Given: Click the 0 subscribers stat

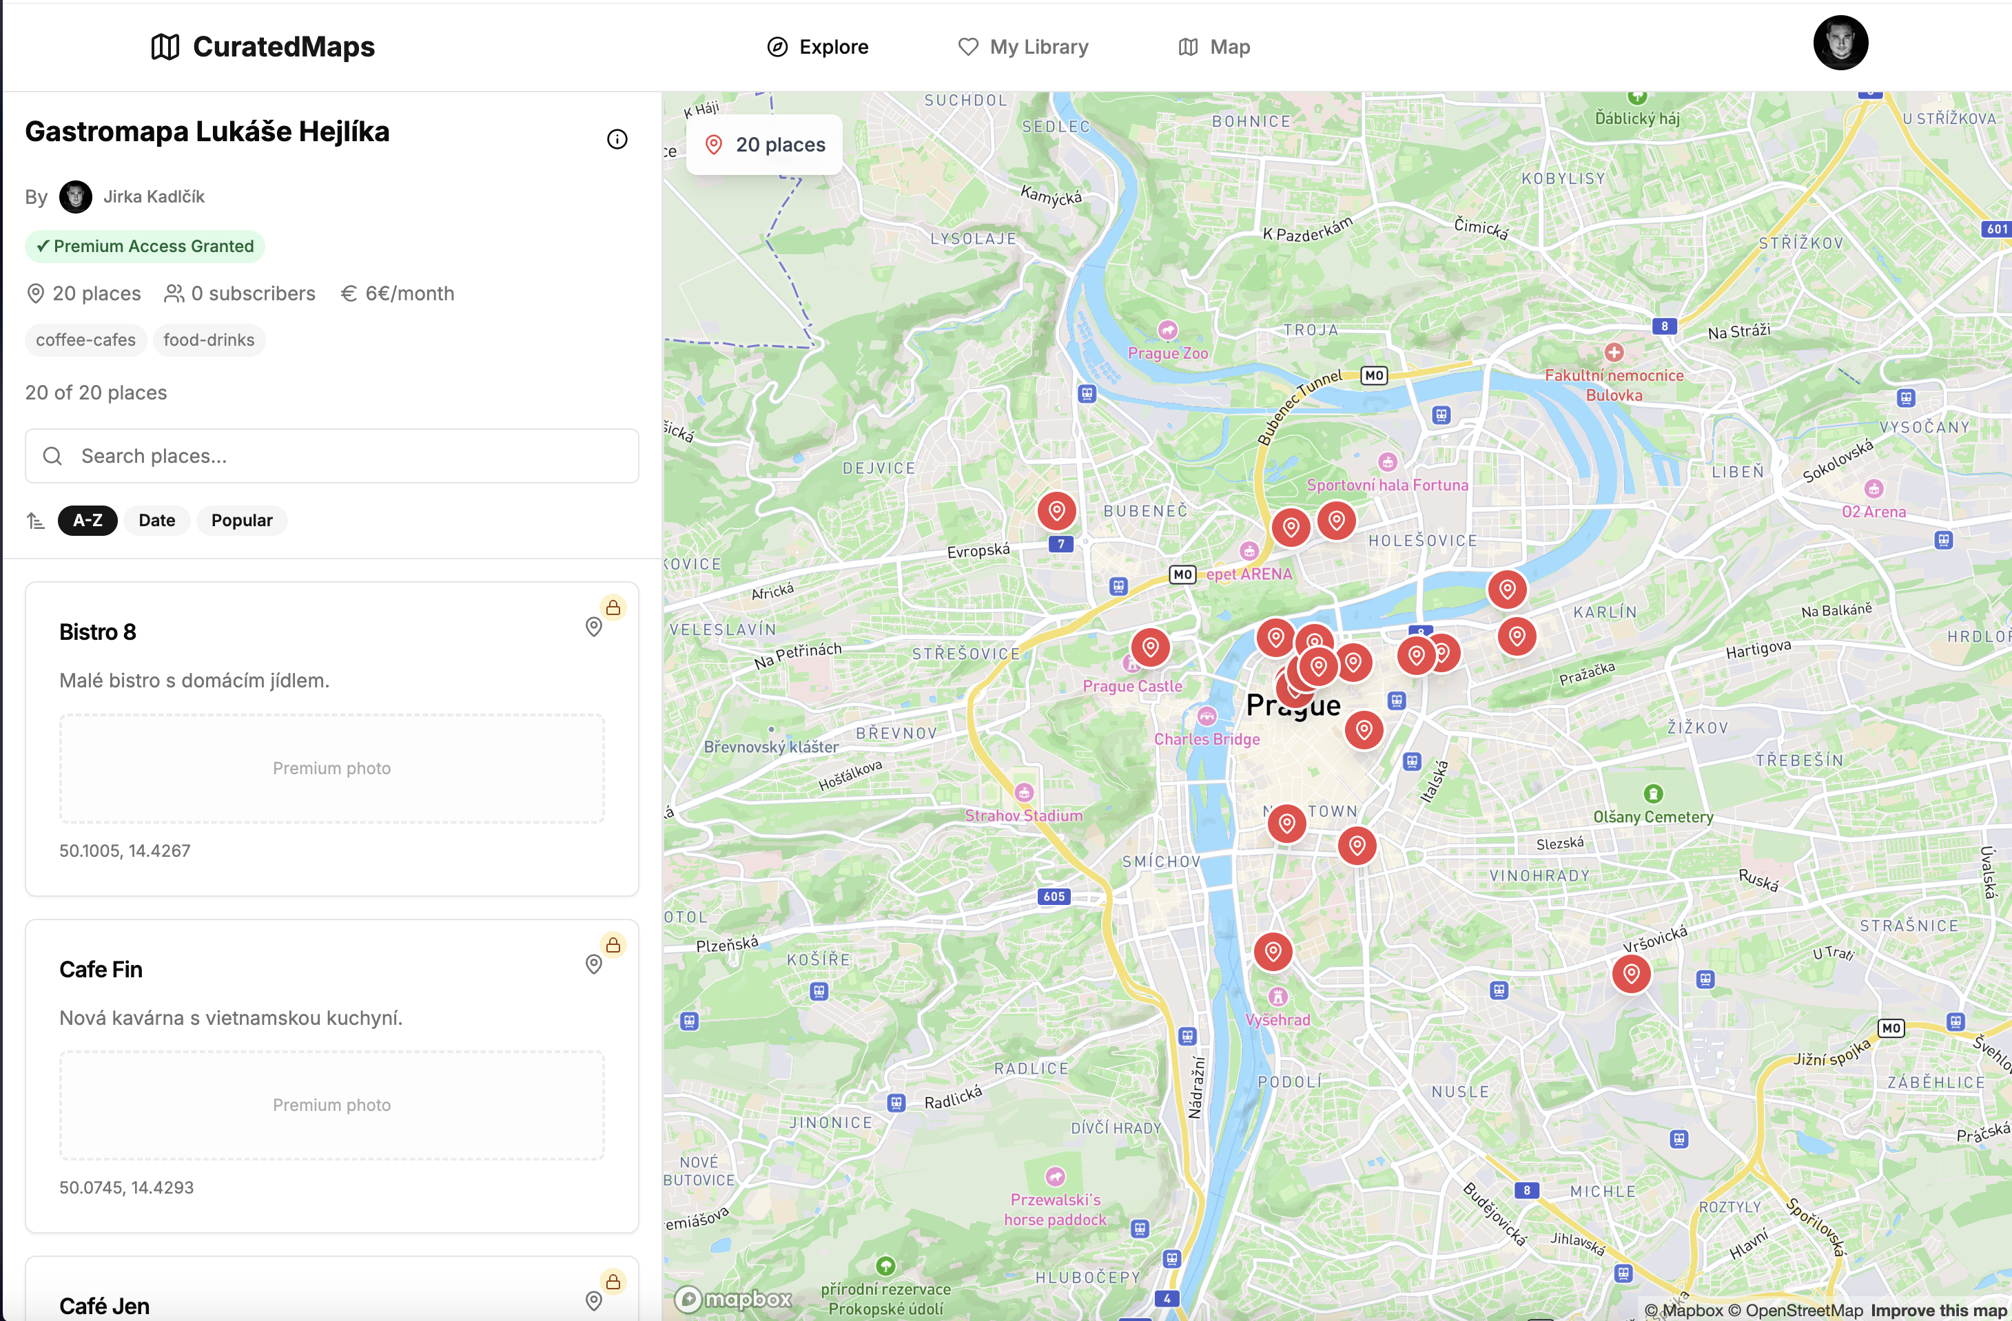Looking at the screenshot, I should [x=240, y=293].
